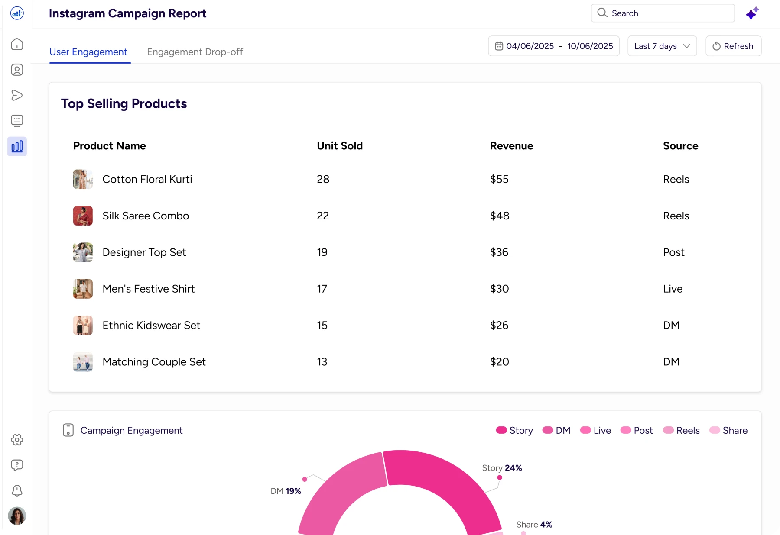The width and height of the screenshot is (780, 535).
Task: Open the Campaigns send icon in sidebar
Action: point(17,95)
